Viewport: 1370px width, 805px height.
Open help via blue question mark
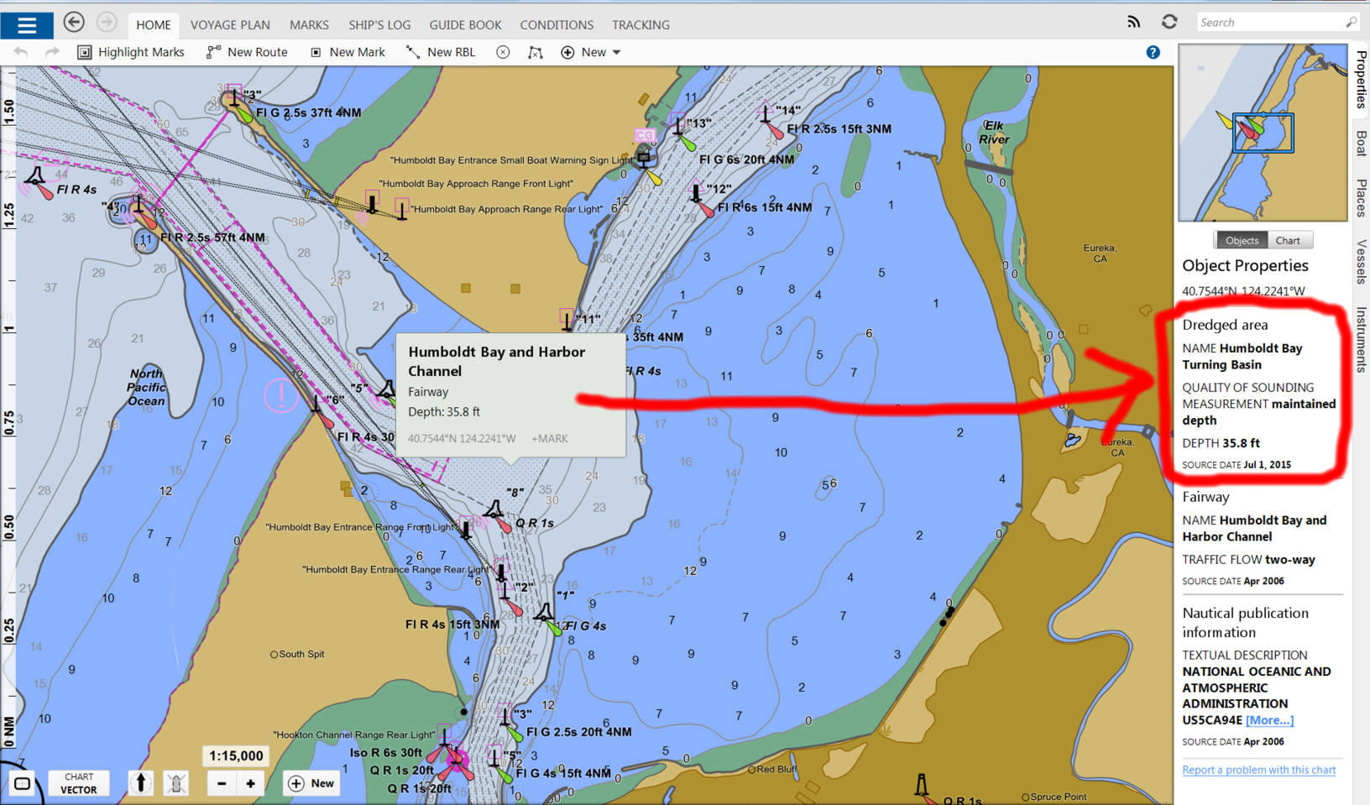tap(1153, 52)
